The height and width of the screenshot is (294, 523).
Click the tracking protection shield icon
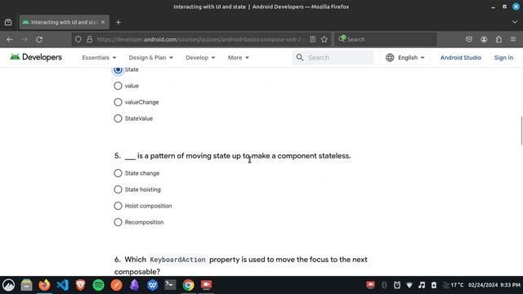point(78,39)
